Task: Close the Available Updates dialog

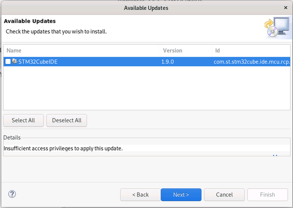Action: pyautogui.click(x=286, y=8)
